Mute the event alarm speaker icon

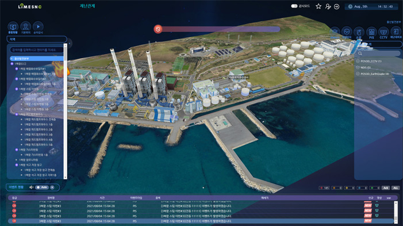click(32, 187)
